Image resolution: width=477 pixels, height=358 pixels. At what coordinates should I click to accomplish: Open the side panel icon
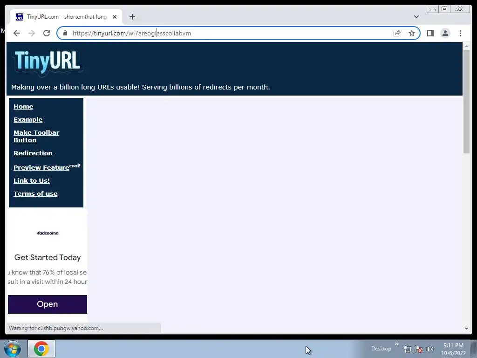point(430,33)
